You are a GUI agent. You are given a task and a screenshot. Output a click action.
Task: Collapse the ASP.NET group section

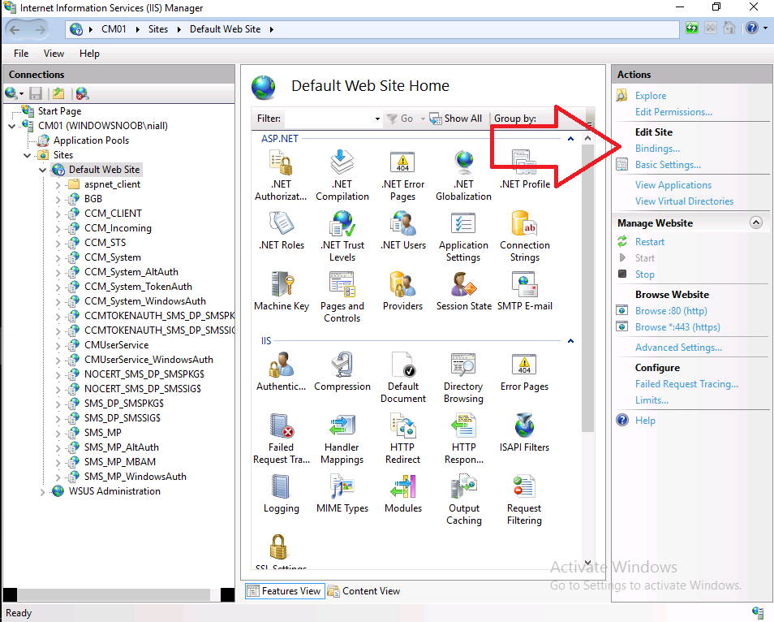coord(570,139)
